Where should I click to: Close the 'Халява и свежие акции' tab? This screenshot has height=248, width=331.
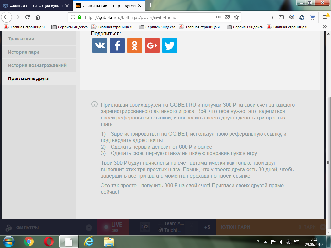(x=67, y=6)
